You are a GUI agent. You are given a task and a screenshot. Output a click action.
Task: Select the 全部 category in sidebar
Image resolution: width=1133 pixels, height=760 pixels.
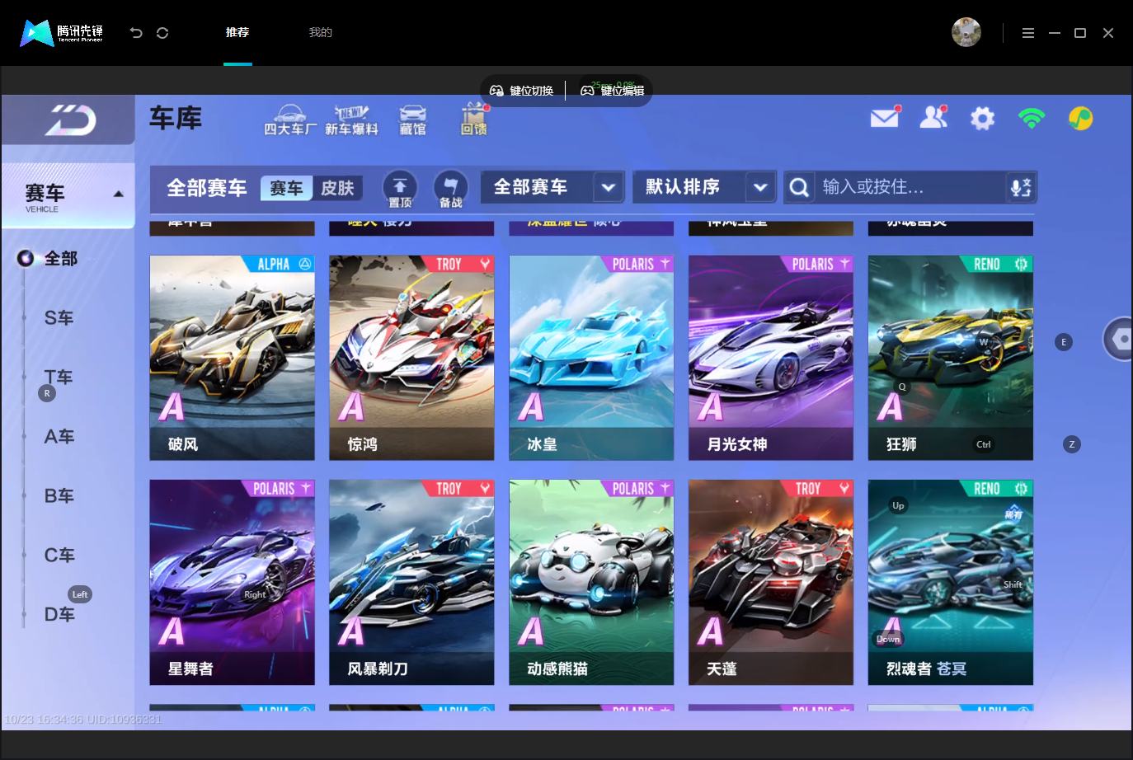[60, 259]
